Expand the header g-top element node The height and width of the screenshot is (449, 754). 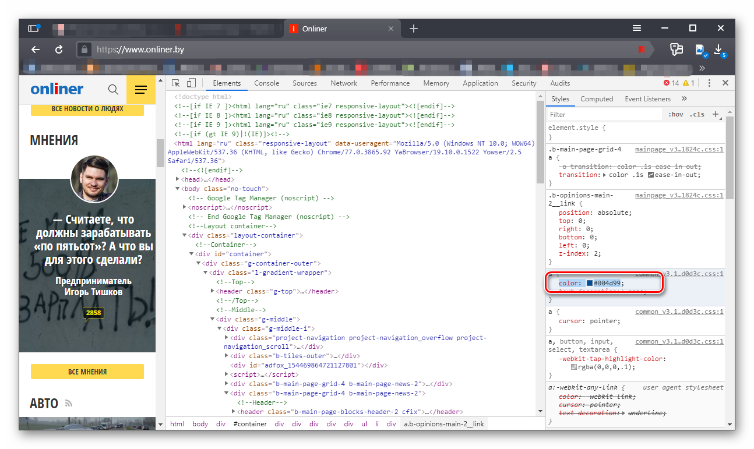click(x=213, y=291)
